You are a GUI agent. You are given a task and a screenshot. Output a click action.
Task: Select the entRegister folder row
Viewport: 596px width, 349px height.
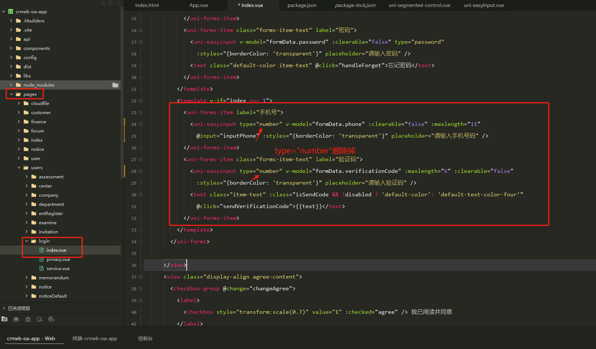(x=60, y=213)
